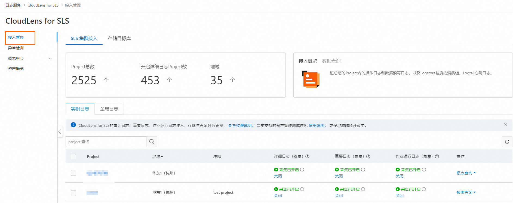Collapse the left sidebar panel
The height and width of the screenshot is (203, 513).
60,132
